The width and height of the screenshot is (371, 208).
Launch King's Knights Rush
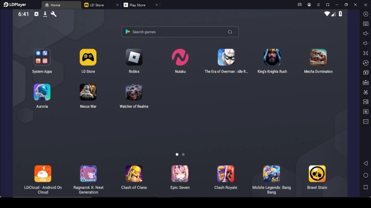[x=272, y=57]
